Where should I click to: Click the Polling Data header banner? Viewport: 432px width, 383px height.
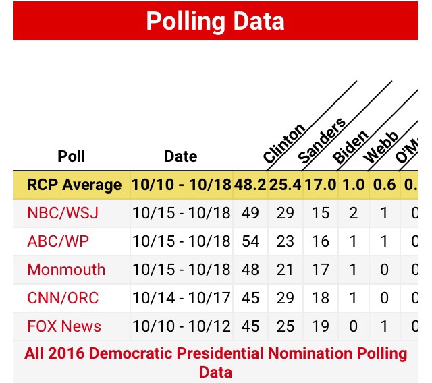216,22
